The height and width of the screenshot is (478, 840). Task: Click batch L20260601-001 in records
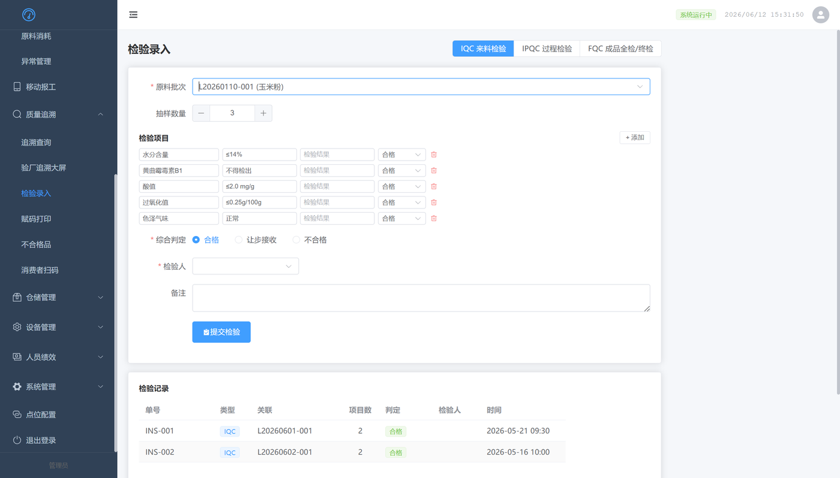point(285,431)
